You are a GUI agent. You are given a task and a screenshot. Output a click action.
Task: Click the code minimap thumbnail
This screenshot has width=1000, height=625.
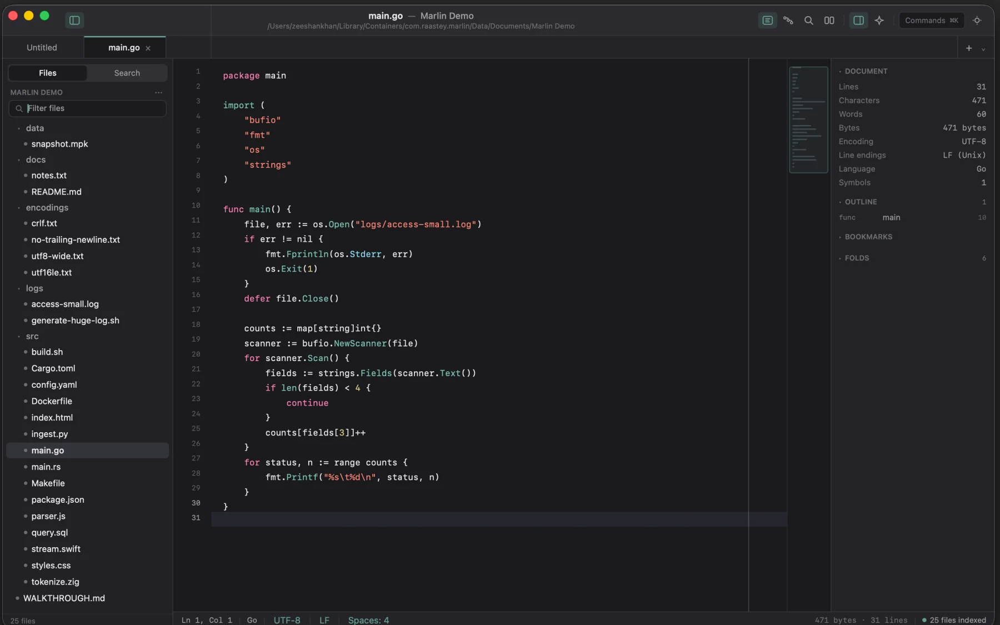pyautogui.click(x=808, y=119)
